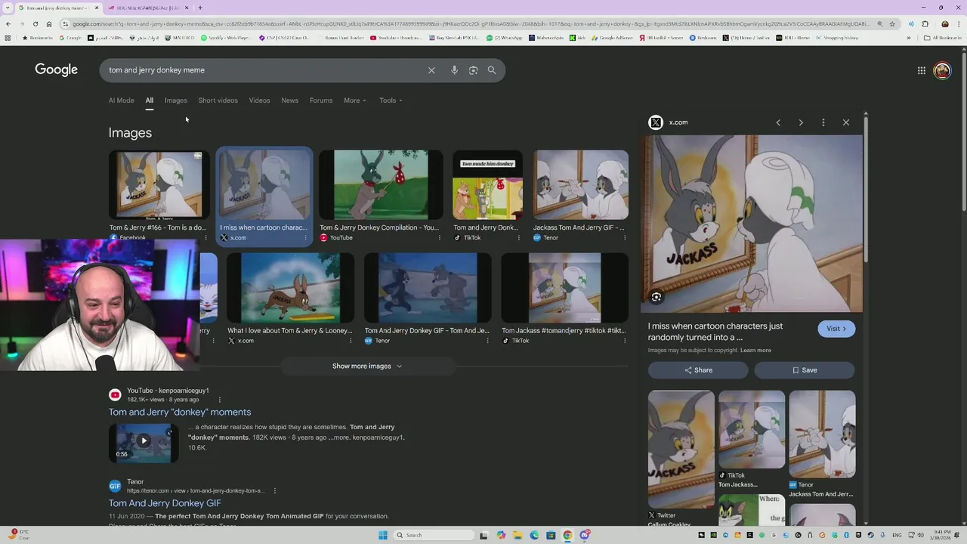Open x.com source icon in preview header

(x=656, y=122)
